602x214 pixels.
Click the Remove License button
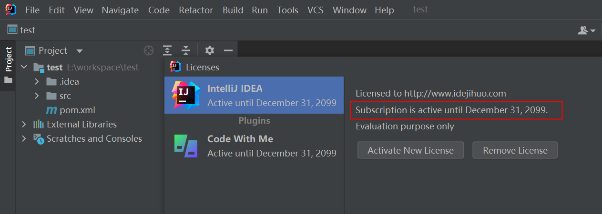tap(515, 150)
